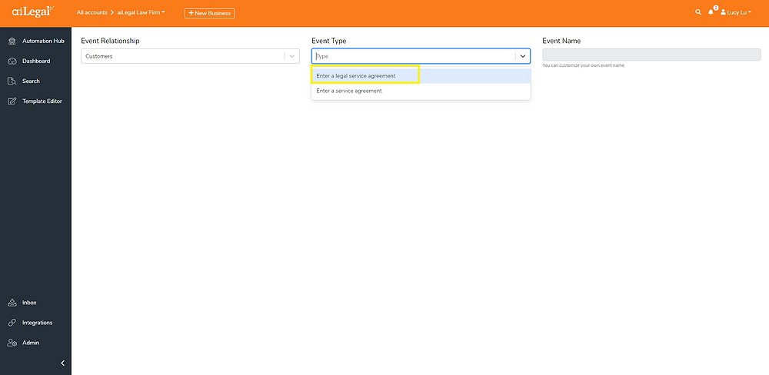
Task: Click the Event Type dropdown chevron
Action: click(x=523, y=56)
